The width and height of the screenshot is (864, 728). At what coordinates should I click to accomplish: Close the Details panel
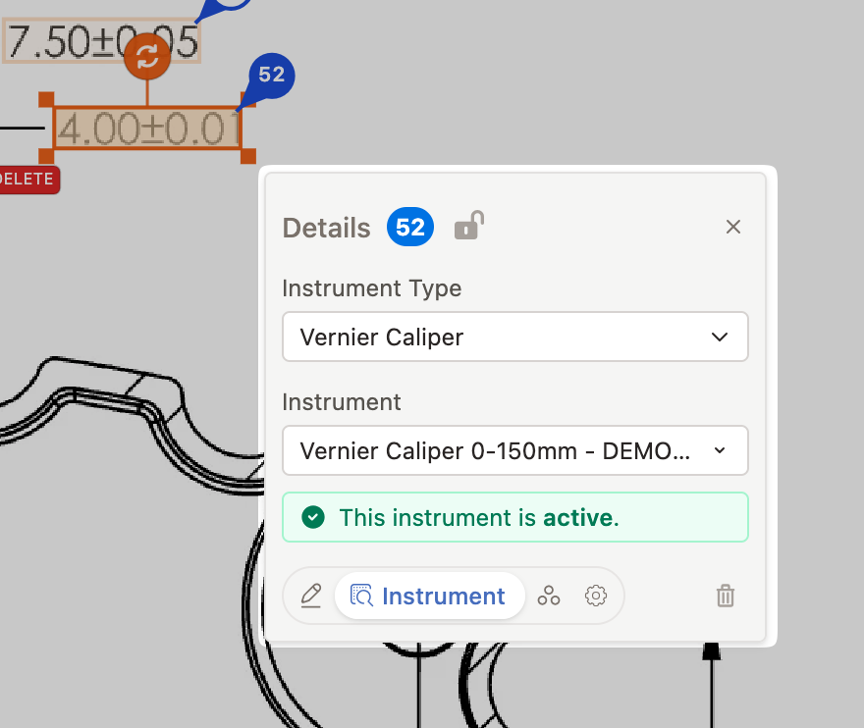(732, 227)
